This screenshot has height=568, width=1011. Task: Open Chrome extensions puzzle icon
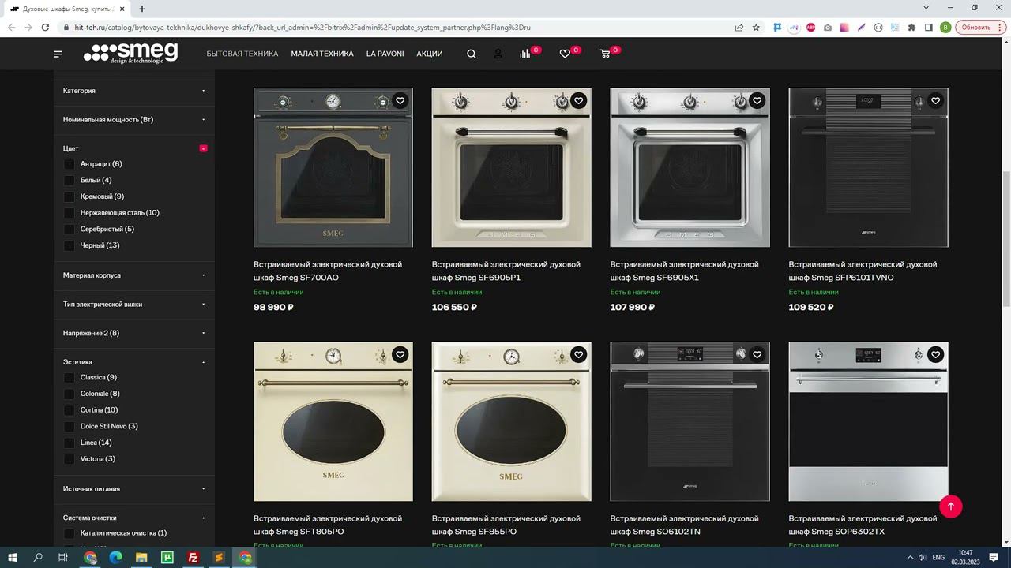(x=911, y=27)
